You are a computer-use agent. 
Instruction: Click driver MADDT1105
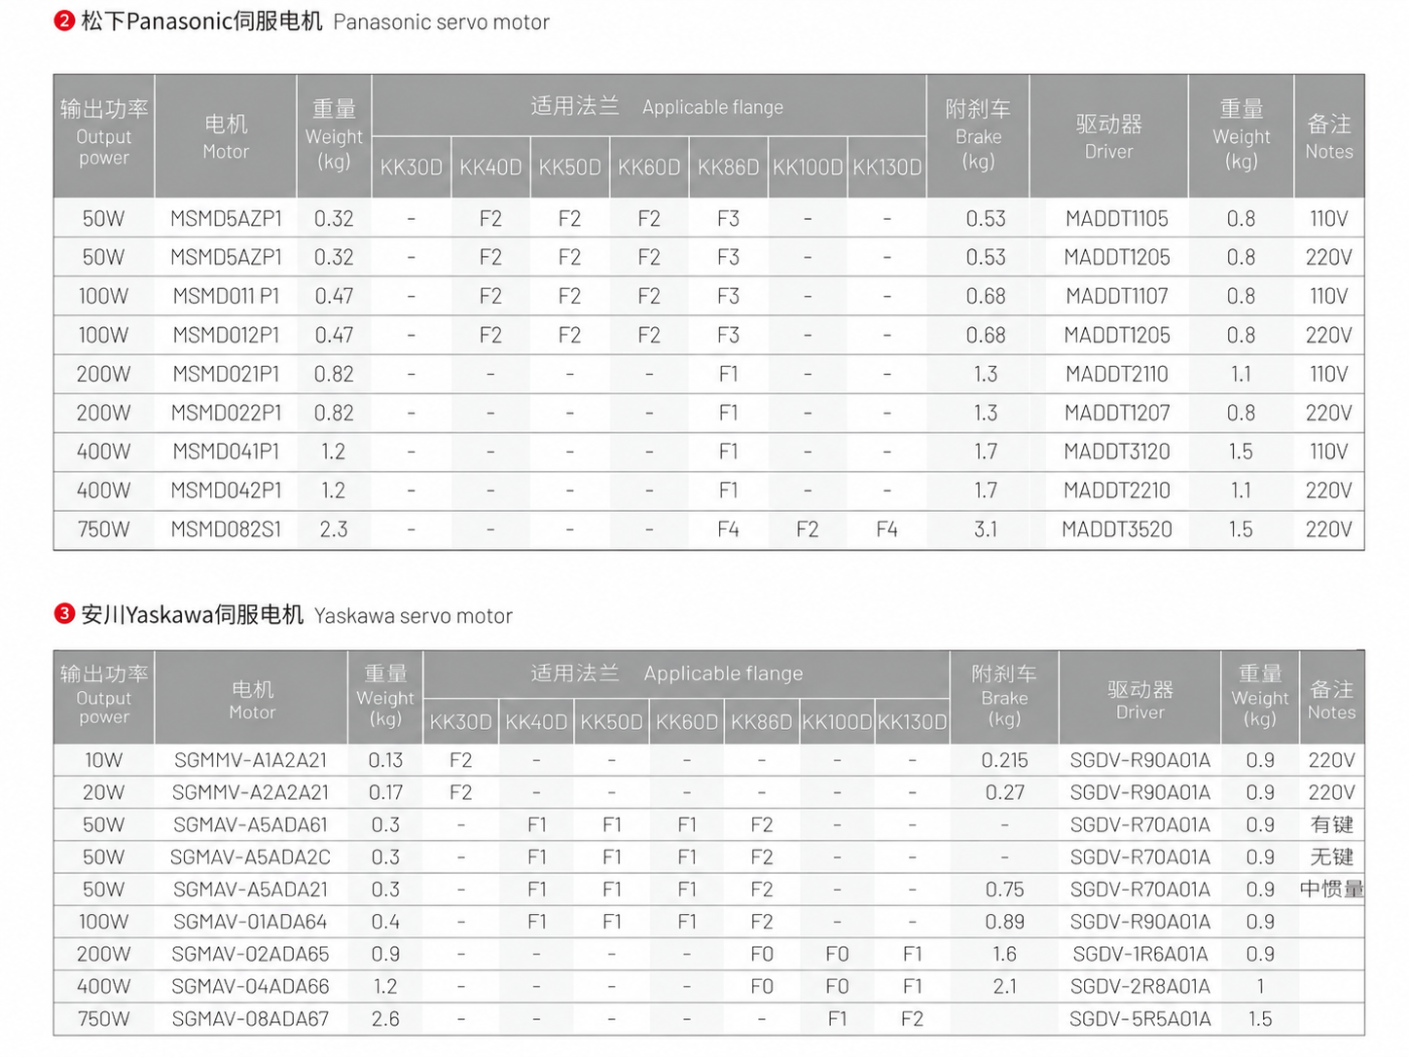click(1117, 219)
